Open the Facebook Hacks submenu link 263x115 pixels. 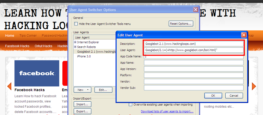point(17,46)
